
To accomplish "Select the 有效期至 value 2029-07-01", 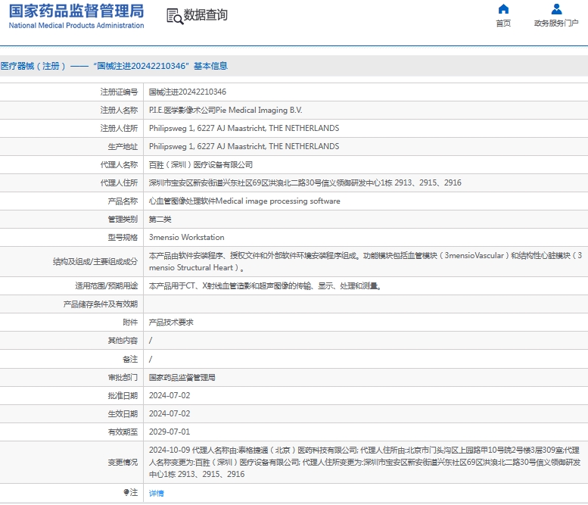I will point(170,432).
